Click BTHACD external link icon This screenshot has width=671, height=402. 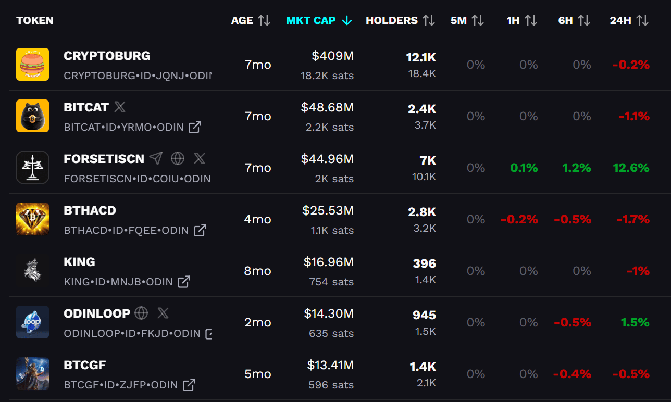point(200,230)
